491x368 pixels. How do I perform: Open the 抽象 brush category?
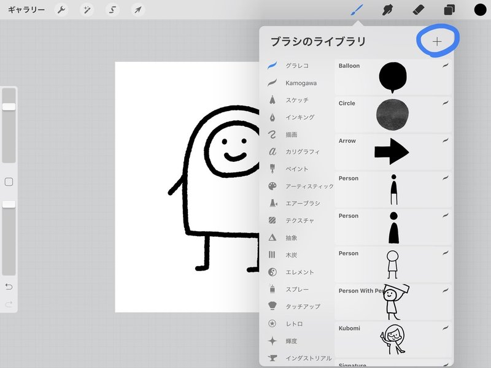[x=297, y=238]
